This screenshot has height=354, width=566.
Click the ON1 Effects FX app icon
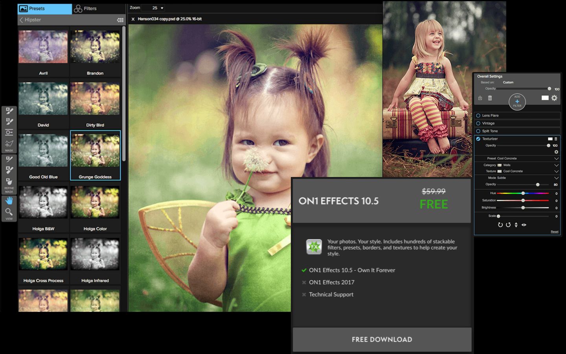(314, 247)
